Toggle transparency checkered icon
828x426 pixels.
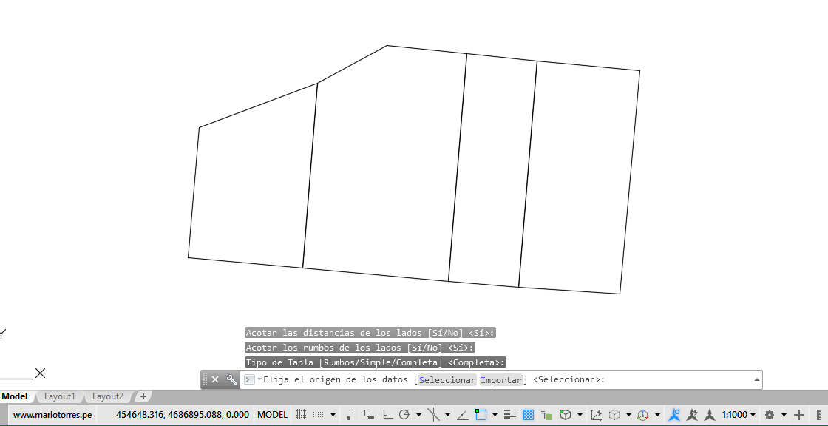tap(528, 415)
